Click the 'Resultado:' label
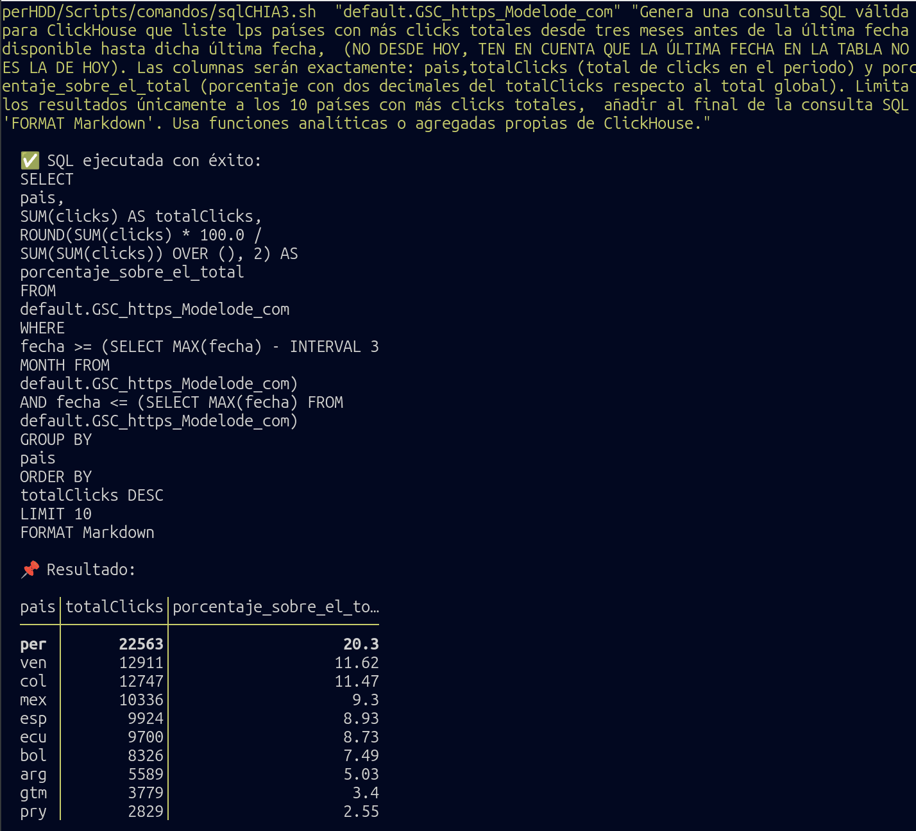The image size is (916, 831). (91, 569)
